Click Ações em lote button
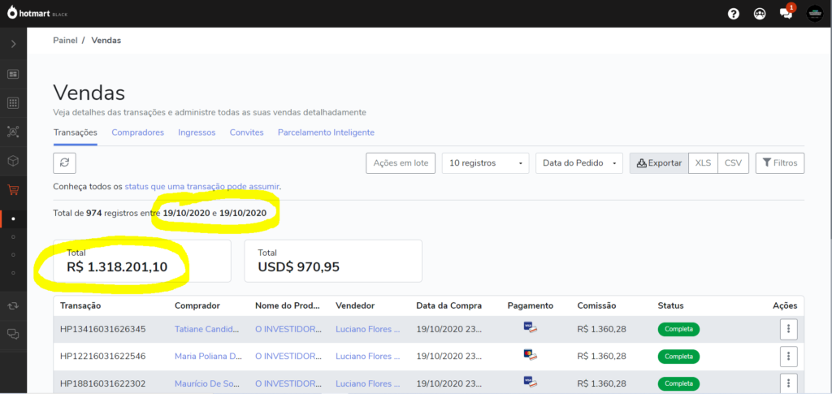 [x=401, y=162]
